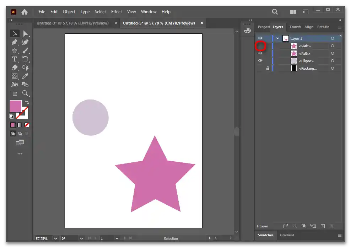The width and height of the screenshot is (351, 248).
Task: Select the Direct Selection tool
Action: [25, 34]
